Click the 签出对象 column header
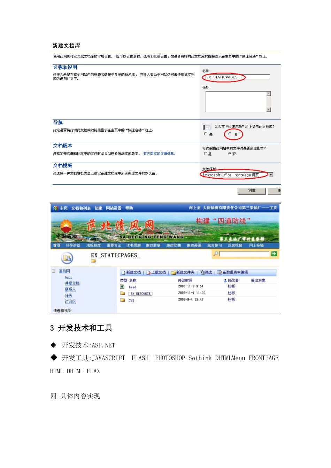331x468 pixels. (258, 280)
